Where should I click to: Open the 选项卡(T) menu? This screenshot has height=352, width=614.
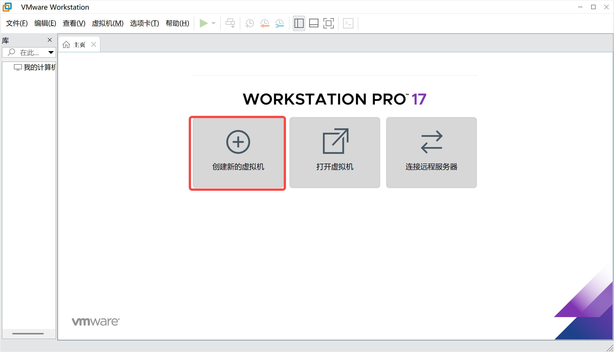tap(144, 23)
